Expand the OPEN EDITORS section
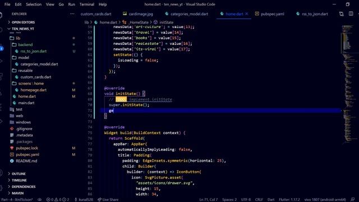359x202 pixels. [23, 22]
